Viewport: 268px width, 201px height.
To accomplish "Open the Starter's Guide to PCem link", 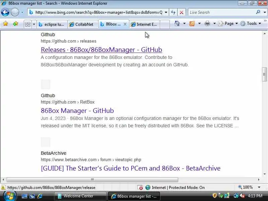I will point(131,168).
